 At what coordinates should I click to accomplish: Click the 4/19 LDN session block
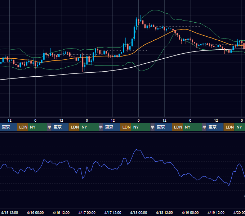229,127
